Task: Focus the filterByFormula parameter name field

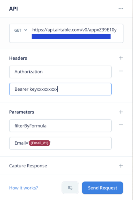Action: [x=60, y=126]
